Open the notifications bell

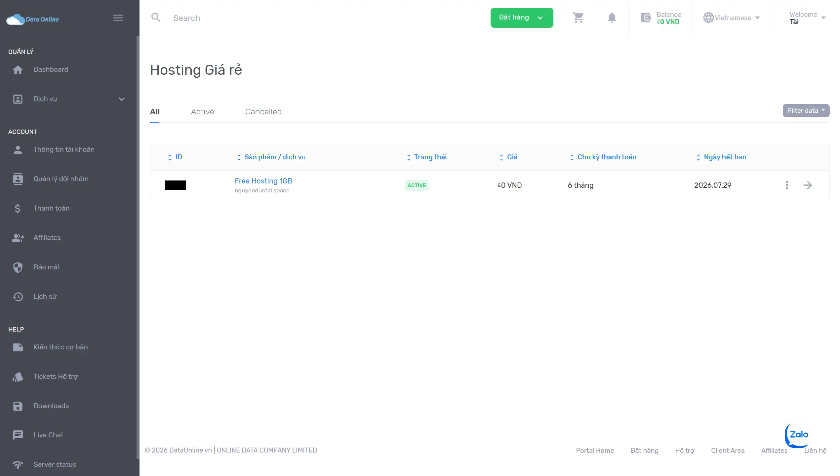[612, 18]
